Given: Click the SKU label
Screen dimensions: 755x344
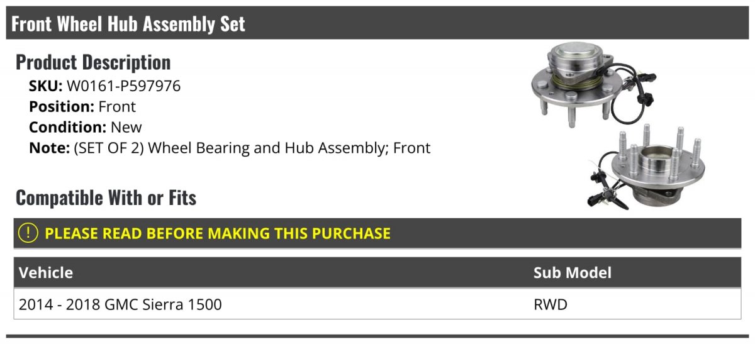Looking at the screenshot, I should point(45,86).
